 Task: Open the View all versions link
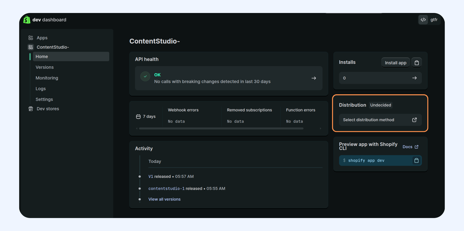164,199
